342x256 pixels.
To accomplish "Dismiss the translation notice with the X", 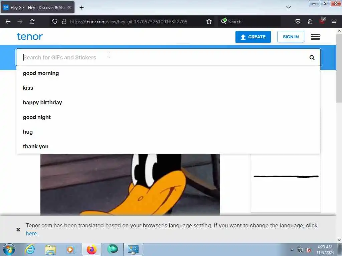I will coord(18,229).
